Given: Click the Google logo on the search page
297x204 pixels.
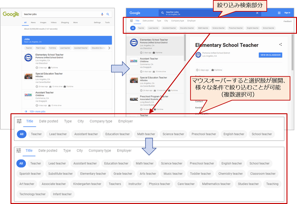Looking at the screenshot, I should click(x=10, y=14).
